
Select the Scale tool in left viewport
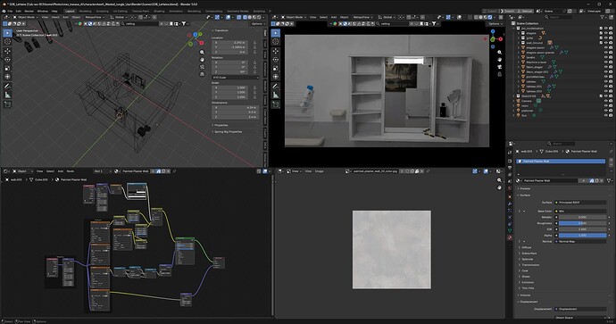(7, 69)
